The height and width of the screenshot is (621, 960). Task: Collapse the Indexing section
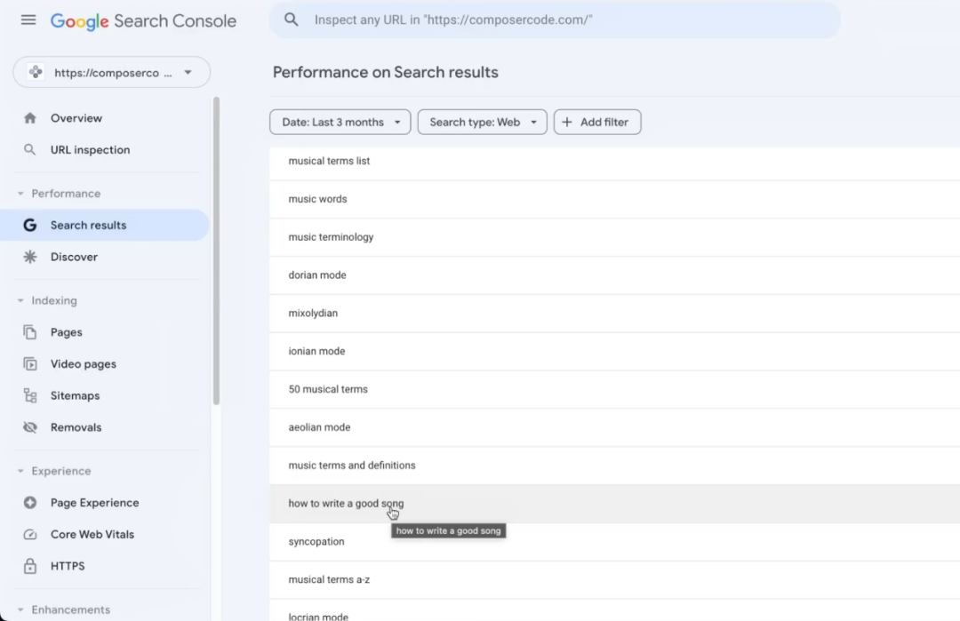[x=20, y=300]
